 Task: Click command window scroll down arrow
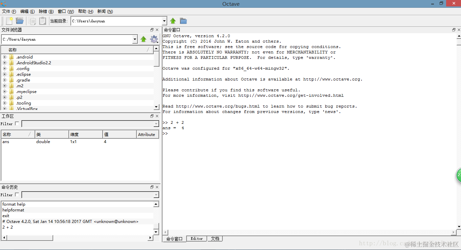(459, 227)
